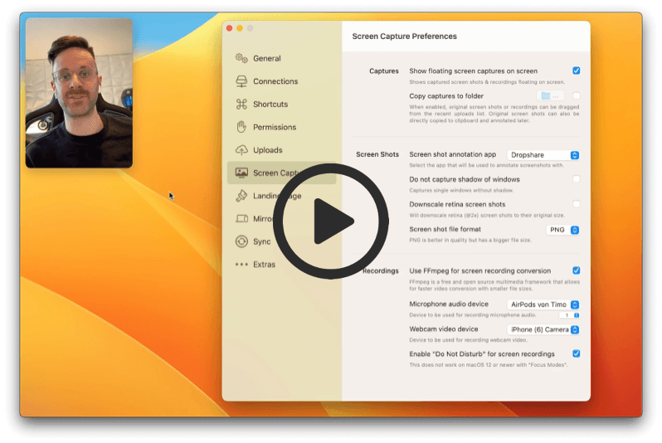Click the Uploads cloud icon
This screenshot has width=662, height=443.
click(241, 150)
